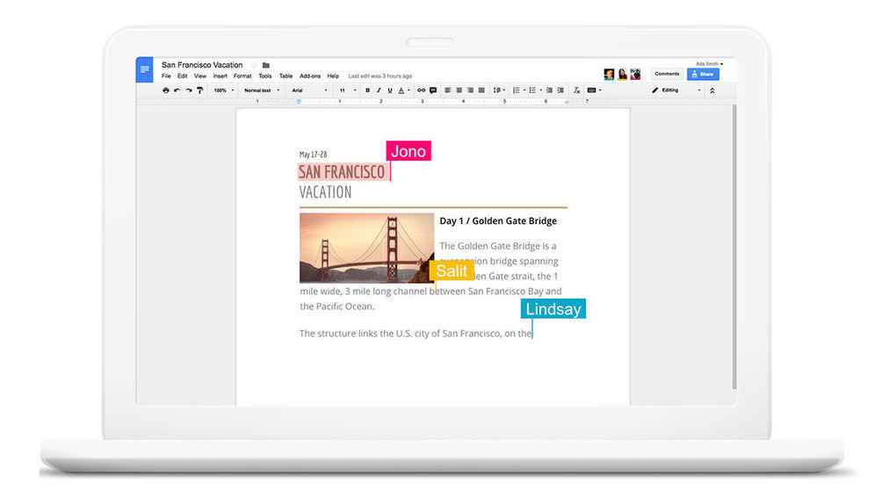Click the print icon in toolbar

point(166,90)
